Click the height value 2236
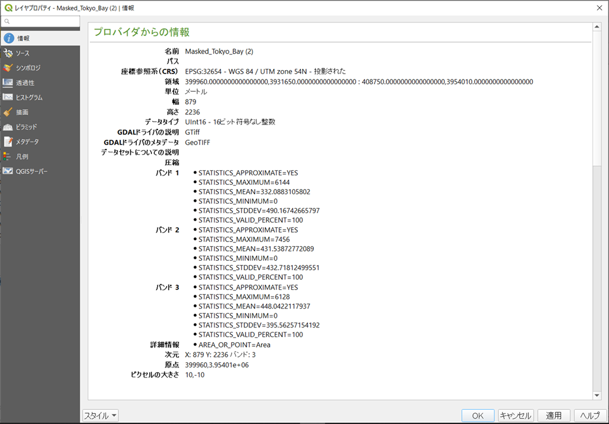The width and height of the screenshot is (609, 424). coord(192,112)
